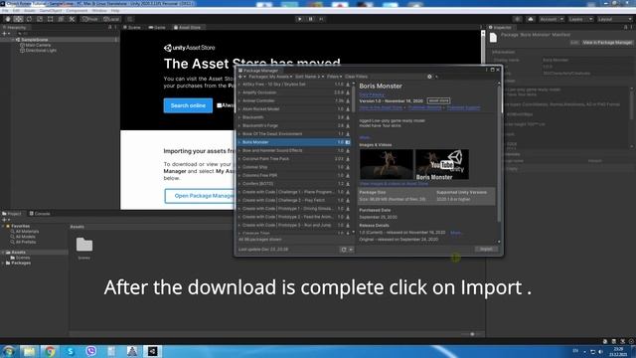Open the Component menu

tap(77, 11)
